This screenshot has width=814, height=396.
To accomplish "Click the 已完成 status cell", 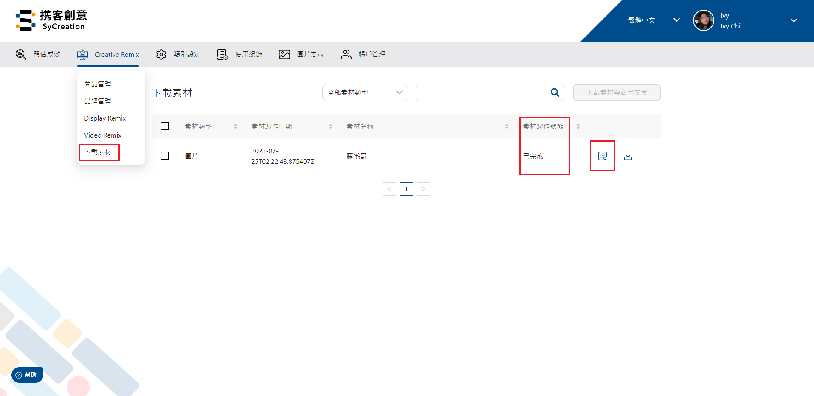I will [533, 156].
